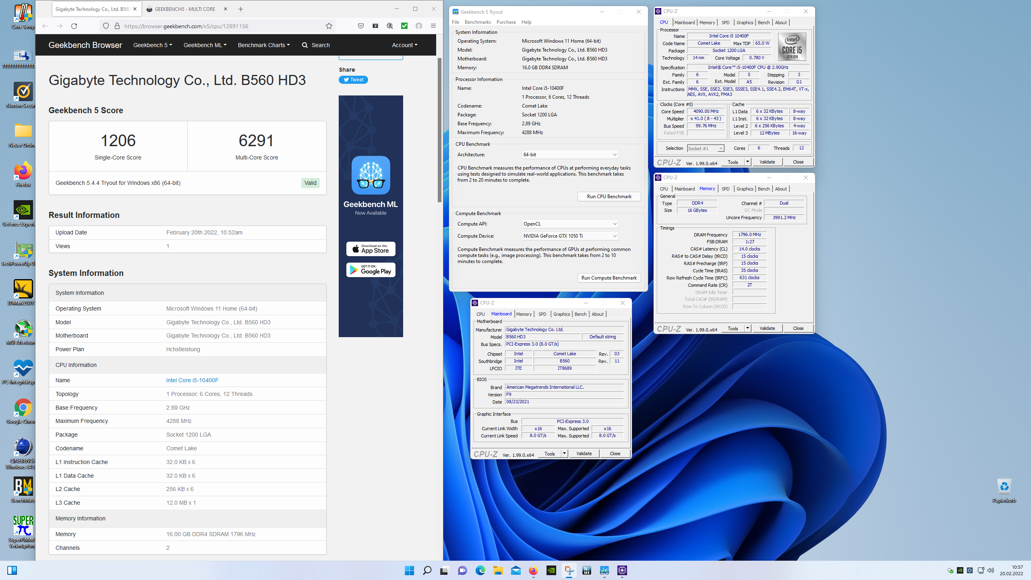Expand the Geekbench 5 navbar dropdown
This screenshot has height=580, width=1031.
[153, 45]
